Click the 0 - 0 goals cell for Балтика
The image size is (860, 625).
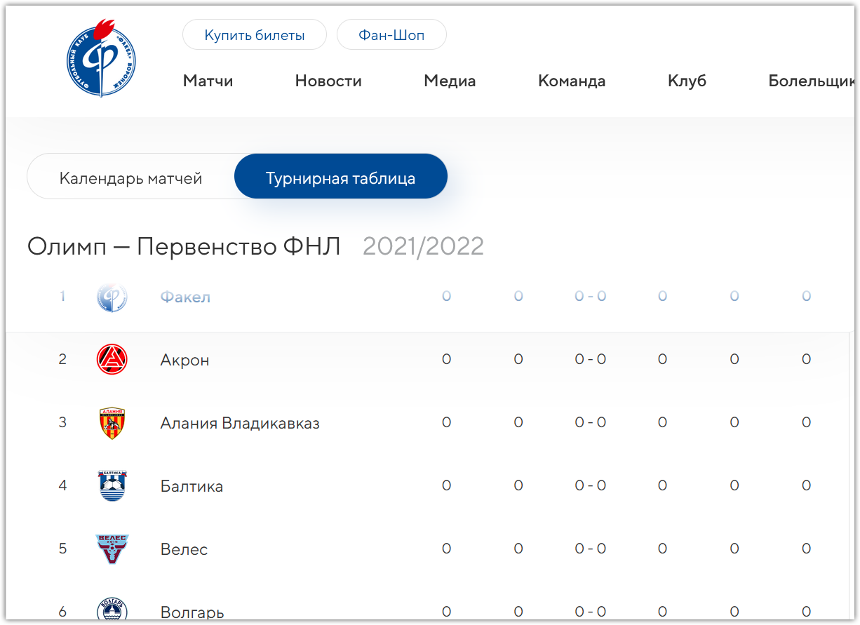(x=590, y=485)
